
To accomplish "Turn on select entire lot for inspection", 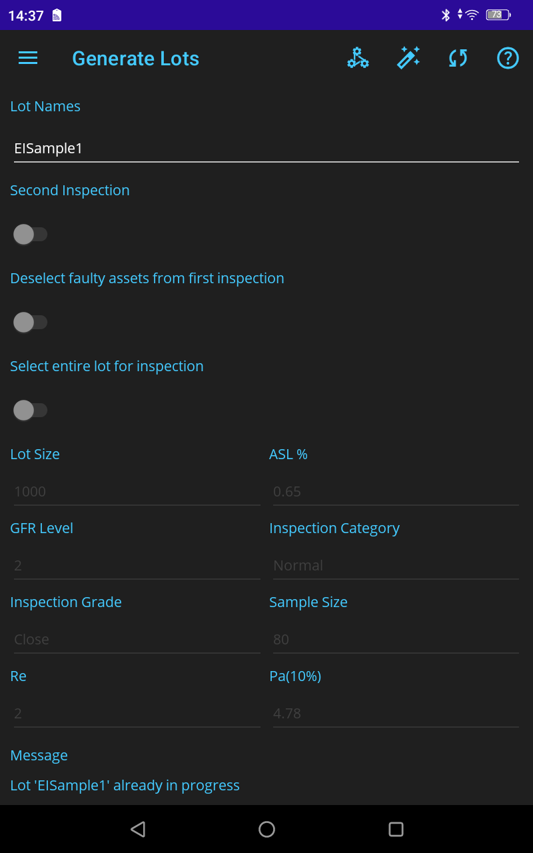I will click(x=30, y=410).
